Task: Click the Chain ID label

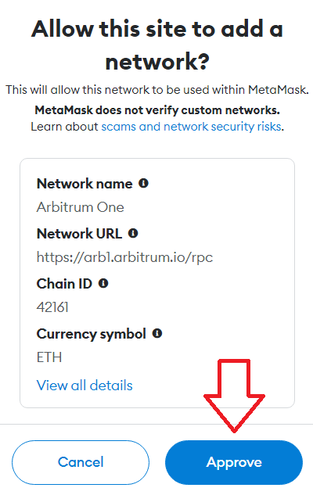Action: 64,284
